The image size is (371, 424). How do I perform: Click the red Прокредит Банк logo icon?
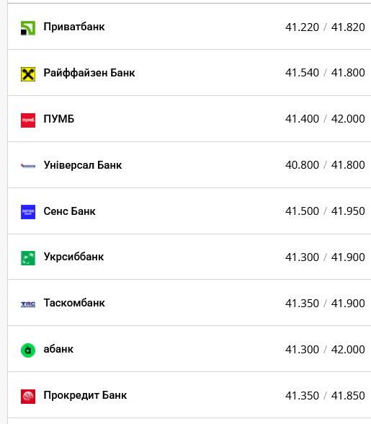(28, 397)
